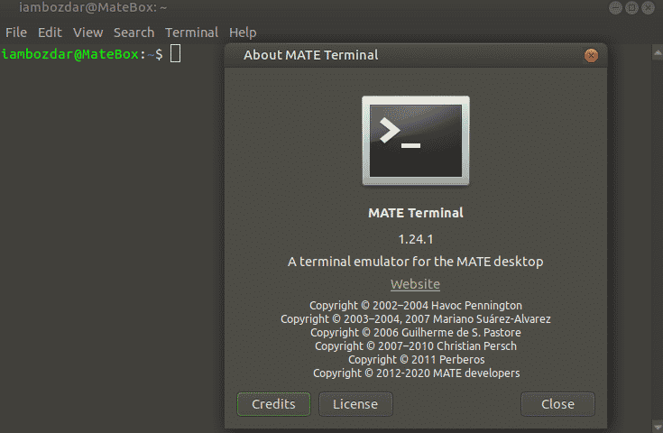The width and height of the screenshot is (663, 433).
Task: Open the Search menu
Action: 134,32
